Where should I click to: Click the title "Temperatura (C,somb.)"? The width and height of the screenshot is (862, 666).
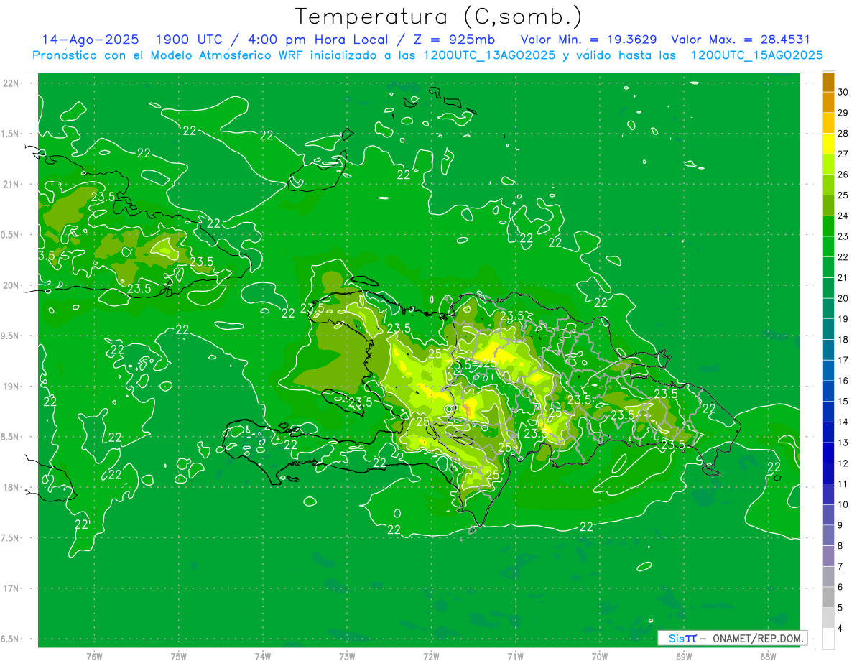[x=438, y=17]
